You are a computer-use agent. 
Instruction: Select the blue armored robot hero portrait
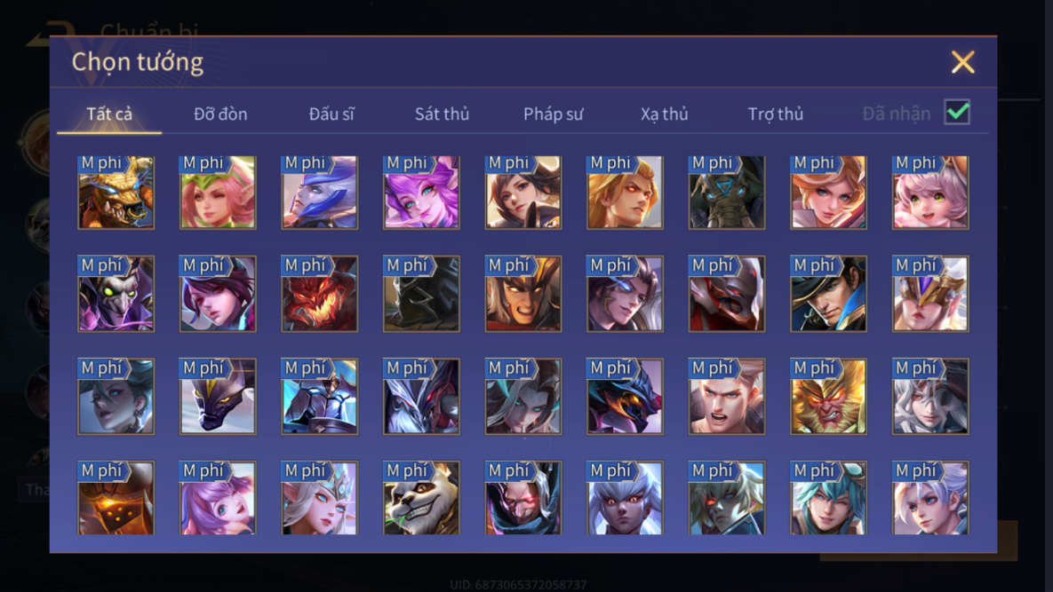(320, 396)
